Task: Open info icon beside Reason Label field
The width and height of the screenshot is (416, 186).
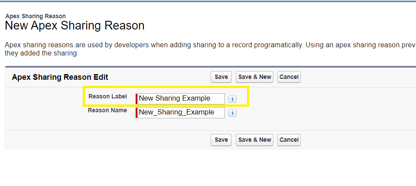Action: click(232, 99)
